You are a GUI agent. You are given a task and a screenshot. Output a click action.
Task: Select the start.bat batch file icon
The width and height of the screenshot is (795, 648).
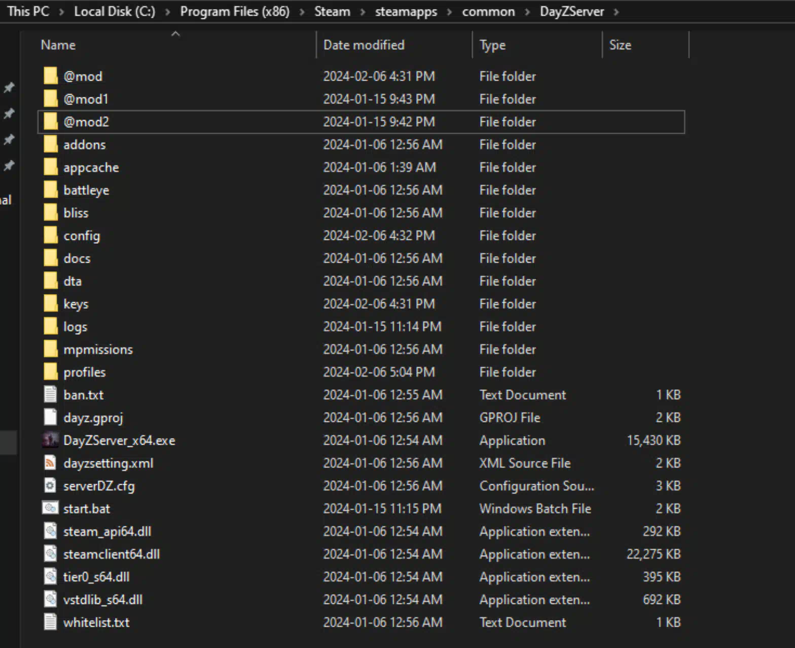click(x=50, y=509)
